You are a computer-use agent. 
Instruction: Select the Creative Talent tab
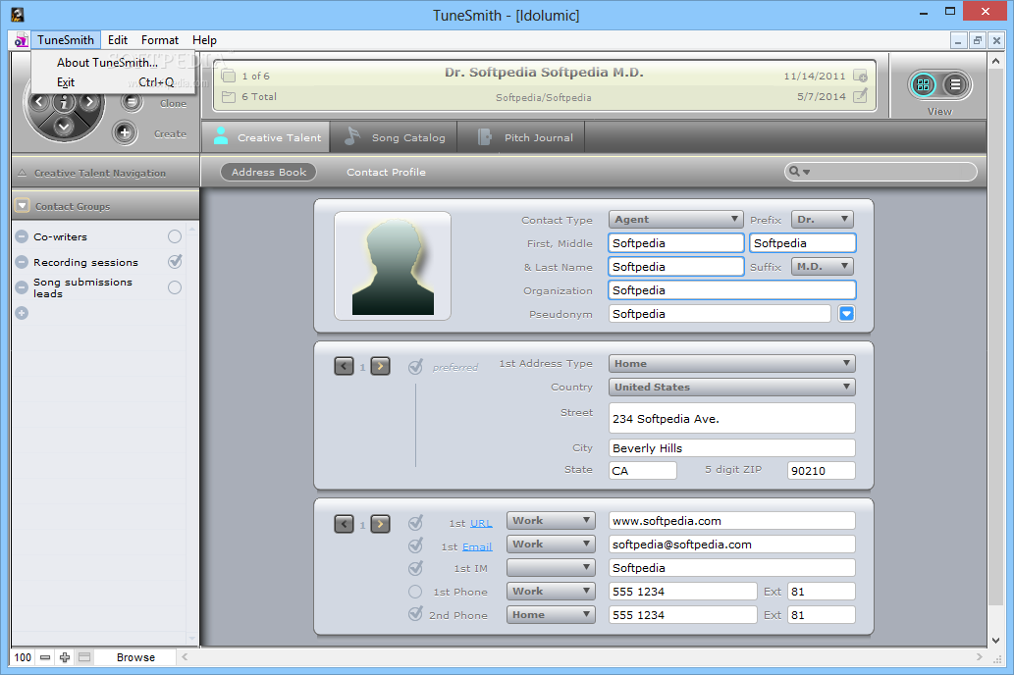point(266,137)
